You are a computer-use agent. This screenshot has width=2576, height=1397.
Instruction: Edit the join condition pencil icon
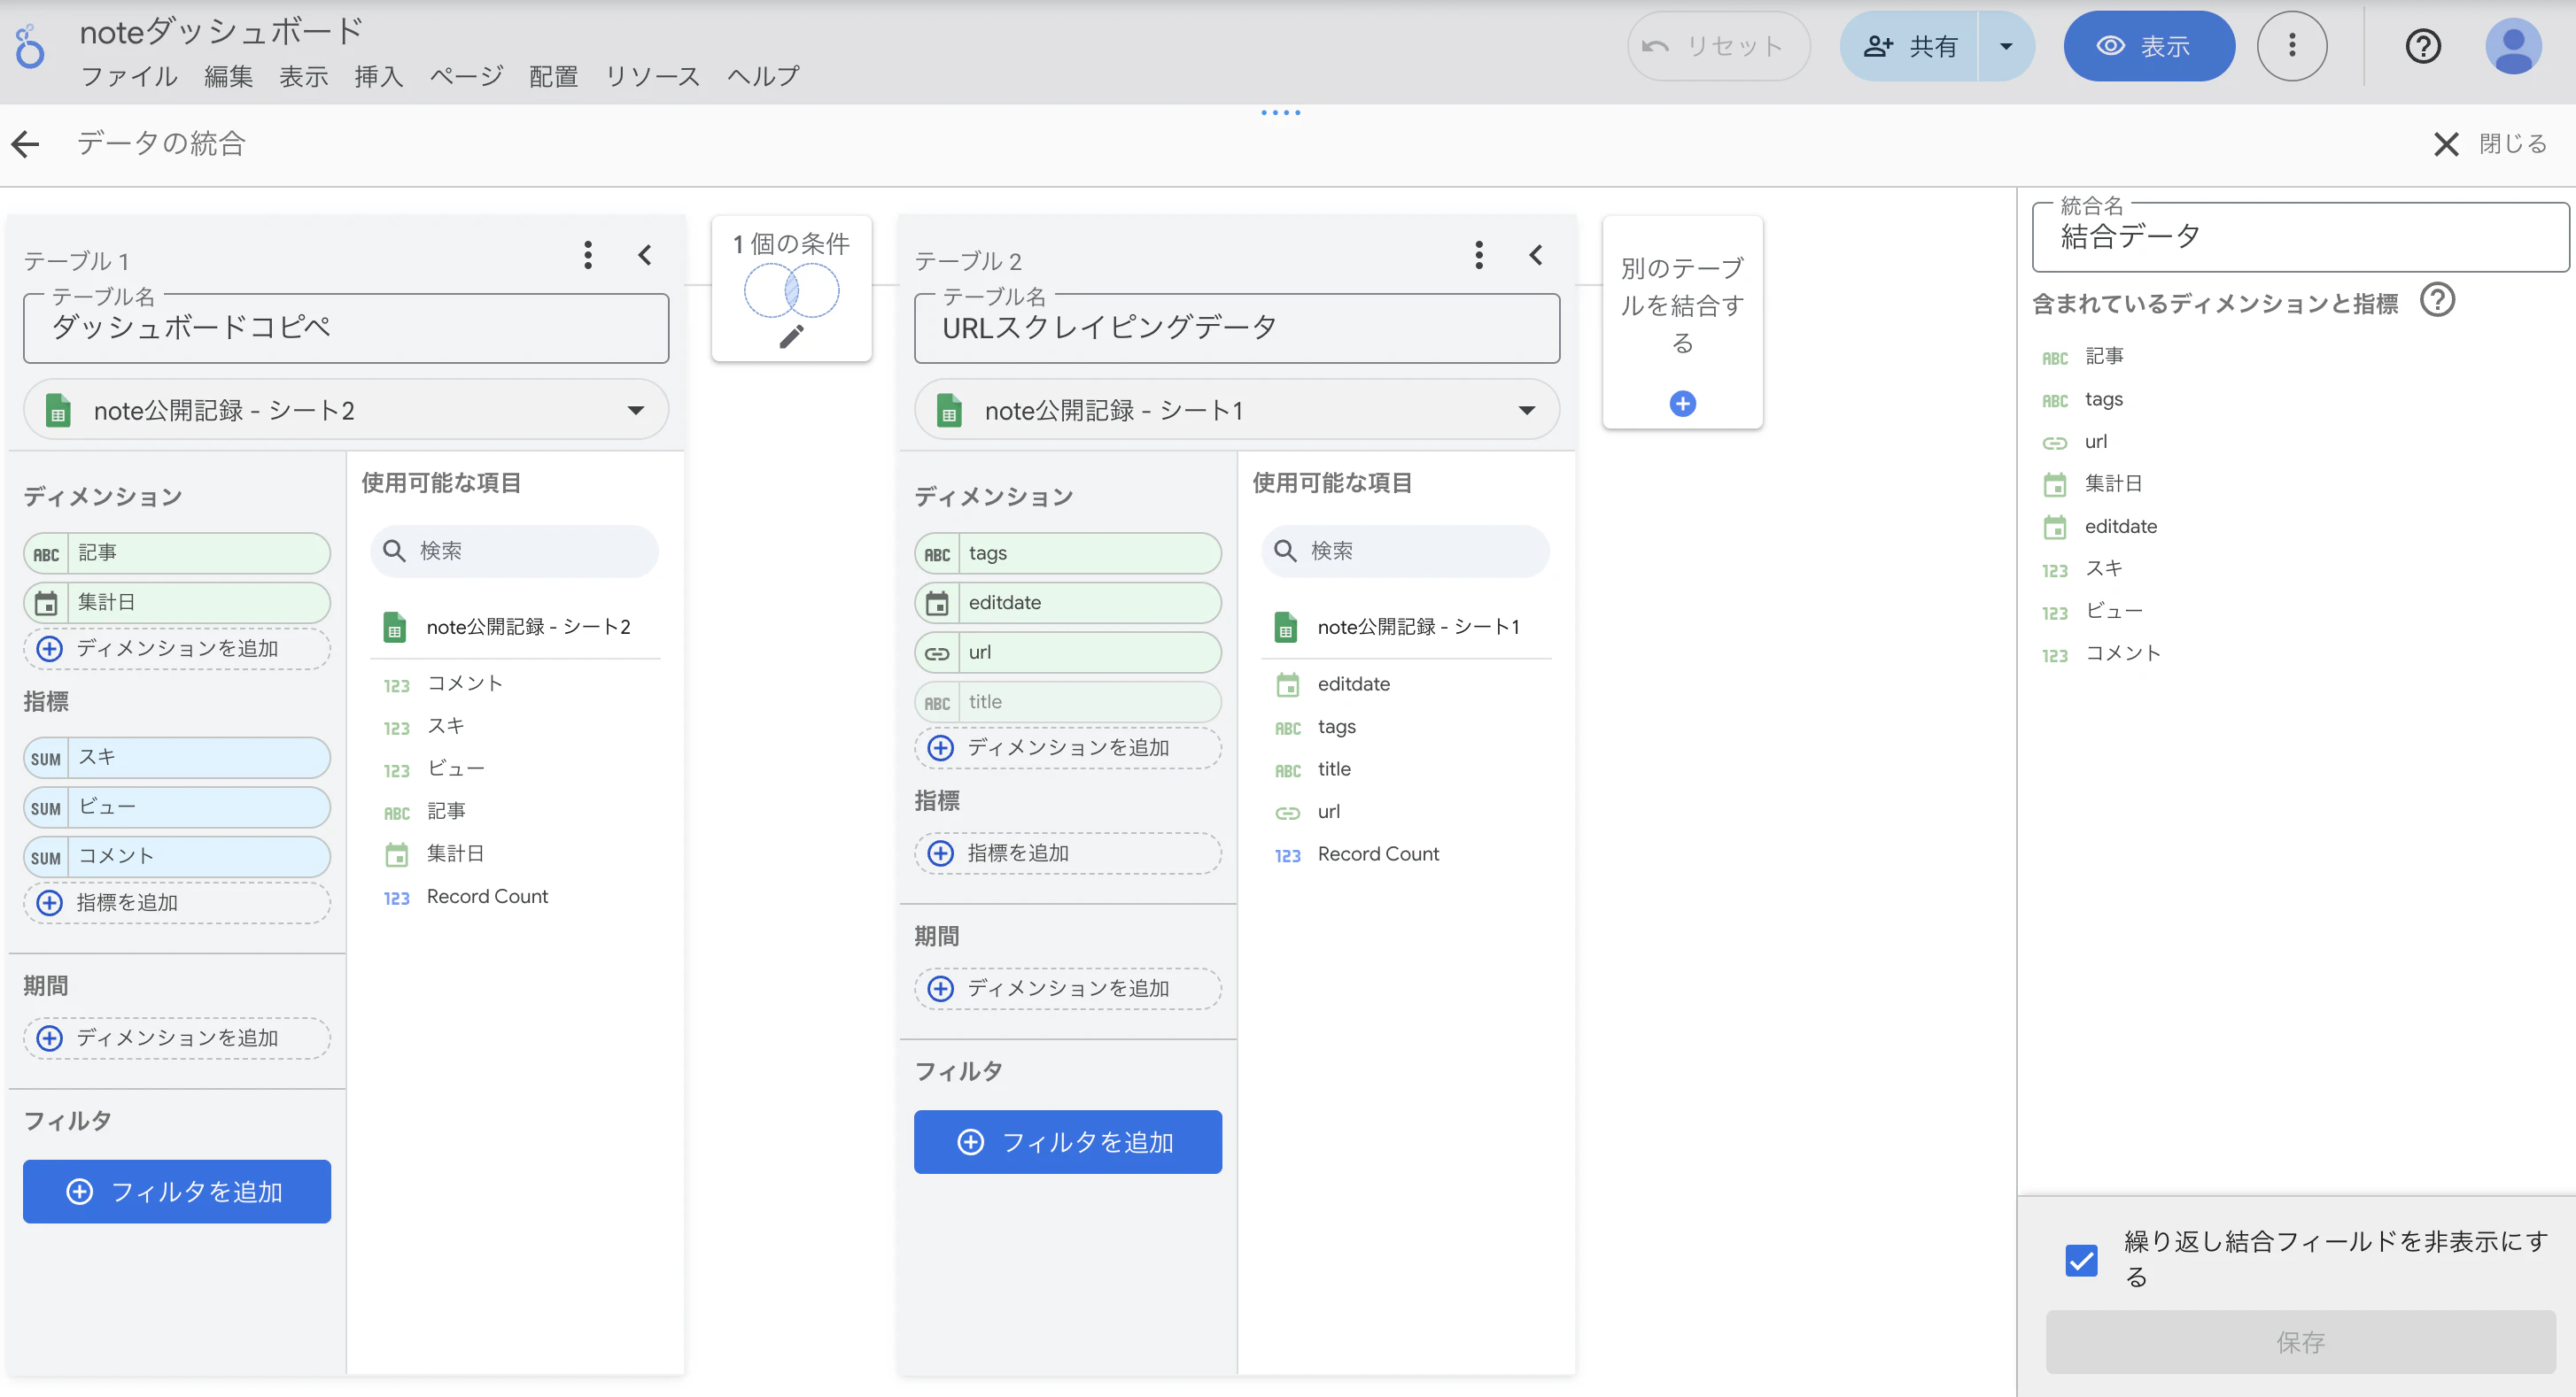[791, 336]
